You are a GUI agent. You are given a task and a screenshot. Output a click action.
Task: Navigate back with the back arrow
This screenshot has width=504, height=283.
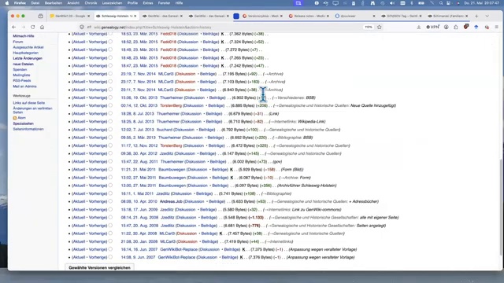(x=14, y=28)
